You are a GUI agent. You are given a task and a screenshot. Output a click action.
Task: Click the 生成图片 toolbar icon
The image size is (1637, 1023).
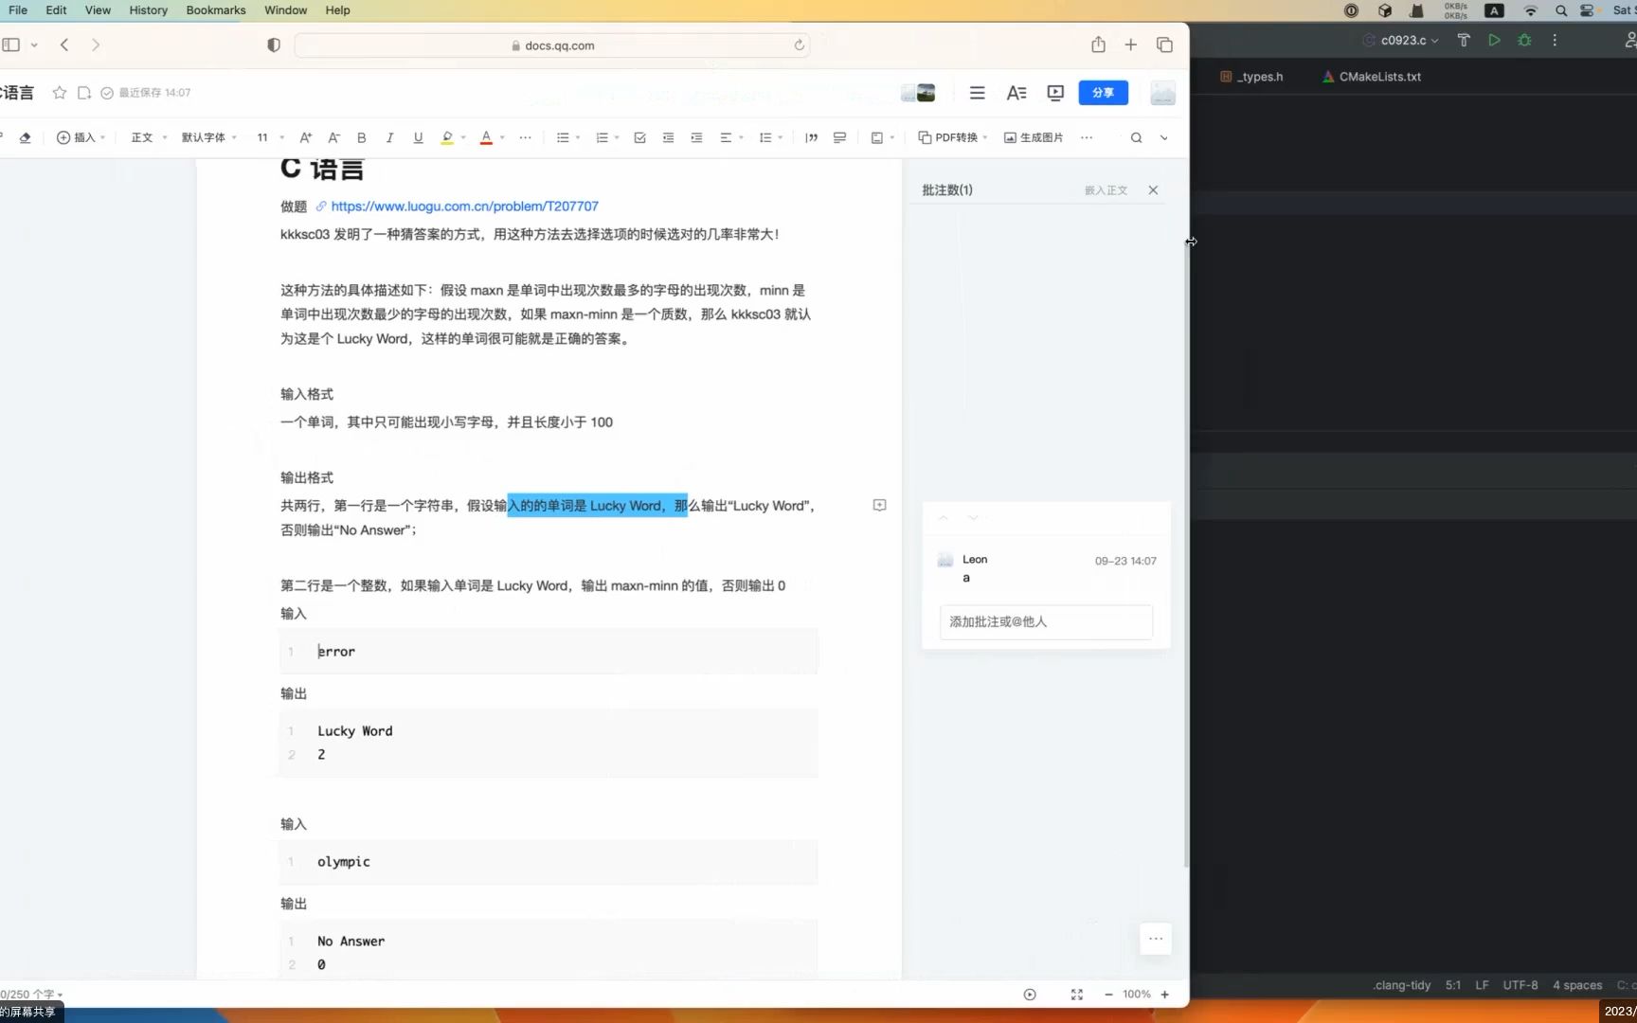coord(1034,137)
